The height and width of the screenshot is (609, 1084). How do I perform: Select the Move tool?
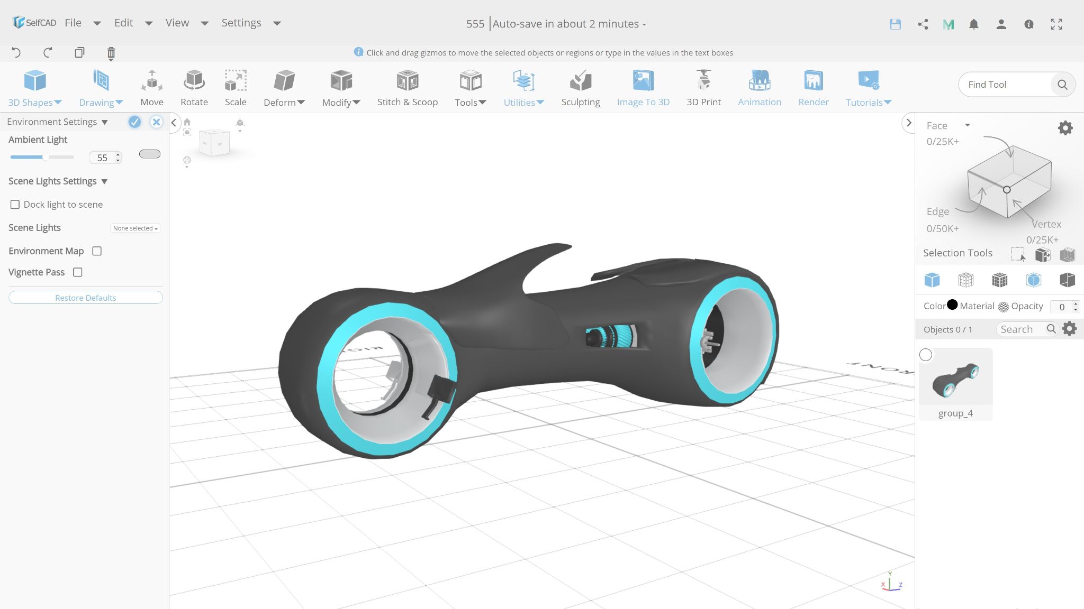click(x=152, y=88)
